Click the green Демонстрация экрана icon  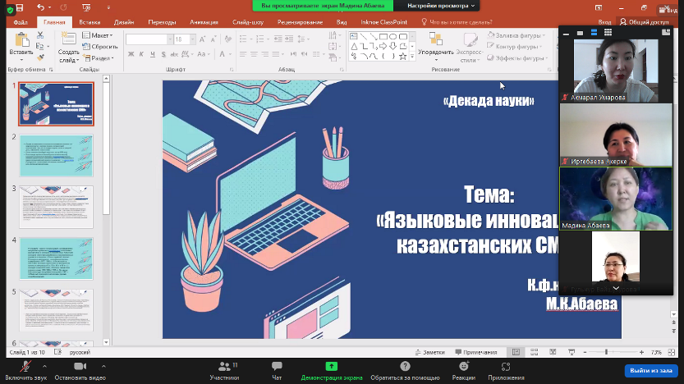[331, 366]
